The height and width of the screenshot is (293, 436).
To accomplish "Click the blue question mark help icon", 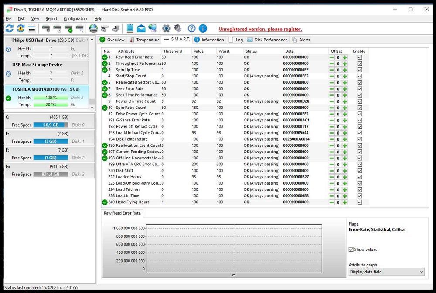I will coord(191,29).
